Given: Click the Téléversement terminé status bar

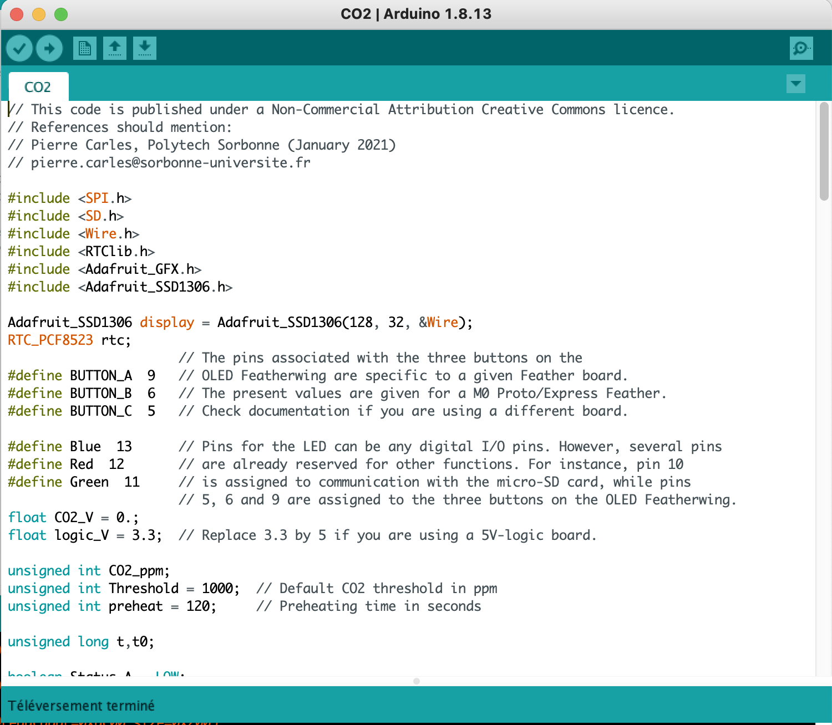Looking at the screenshot, I should pos(416,705).
